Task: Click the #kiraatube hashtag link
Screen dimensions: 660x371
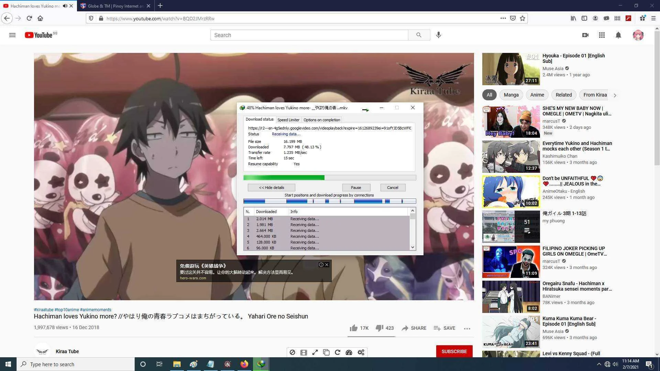Action: tap(44, 310)
